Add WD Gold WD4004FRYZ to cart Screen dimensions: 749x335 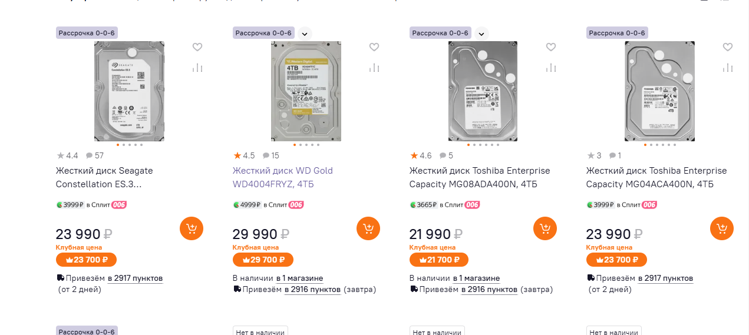click(x=368, y=228)
